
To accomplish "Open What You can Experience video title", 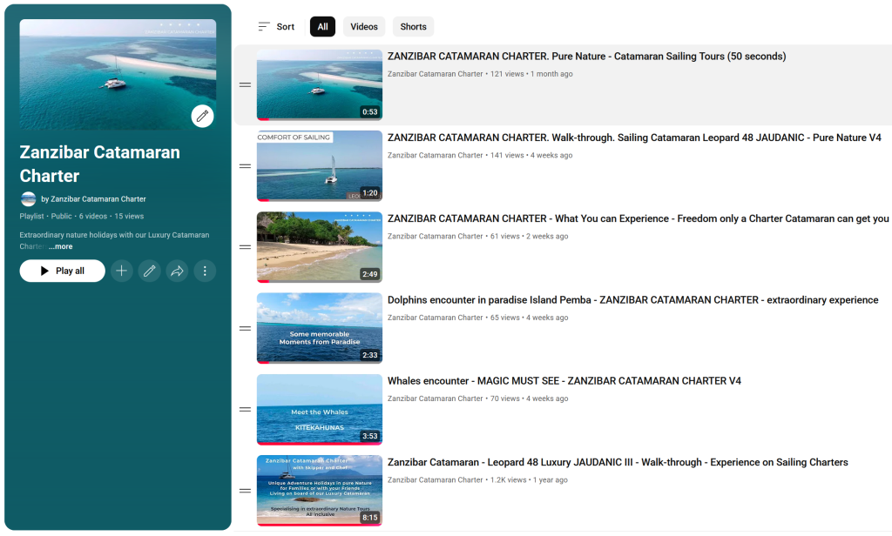I will pos(638,218).
